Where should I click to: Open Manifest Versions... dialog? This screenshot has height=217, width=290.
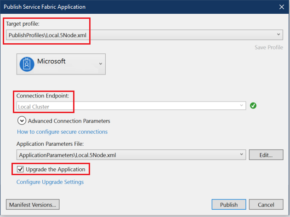coord(33,205)
